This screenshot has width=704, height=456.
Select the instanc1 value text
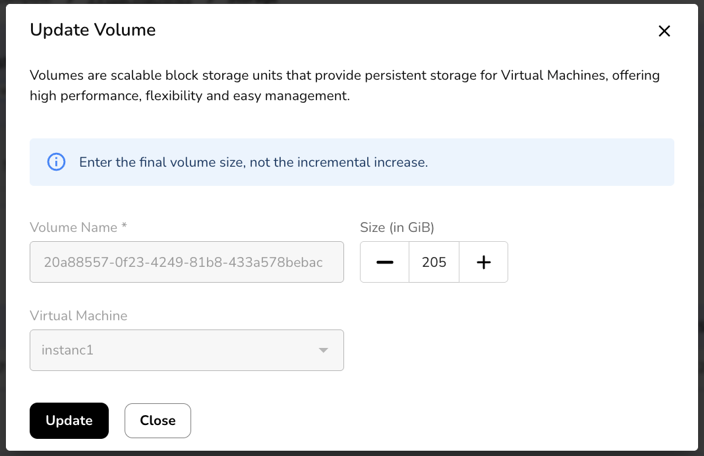click(x=67, y=350)
